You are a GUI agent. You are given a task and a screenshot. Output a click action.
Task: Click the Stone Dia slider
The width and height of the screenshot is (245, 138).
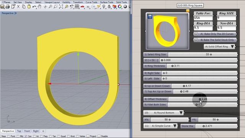(209, 126)
